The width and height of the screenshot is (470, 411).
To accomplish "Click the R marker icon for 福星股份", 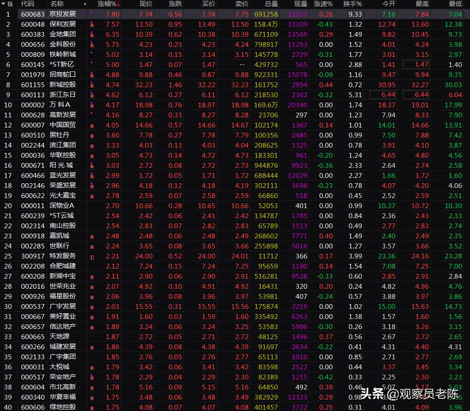I will pyautogui.click(x=92, y=297).
